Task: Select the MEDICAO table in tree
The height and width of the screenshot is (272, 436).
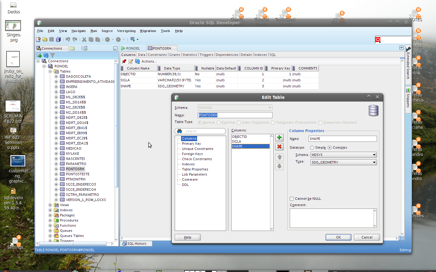Action: [x=74, y=148]
